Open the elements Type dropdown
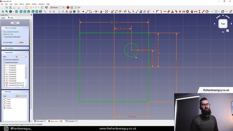 tap(21, 96)
